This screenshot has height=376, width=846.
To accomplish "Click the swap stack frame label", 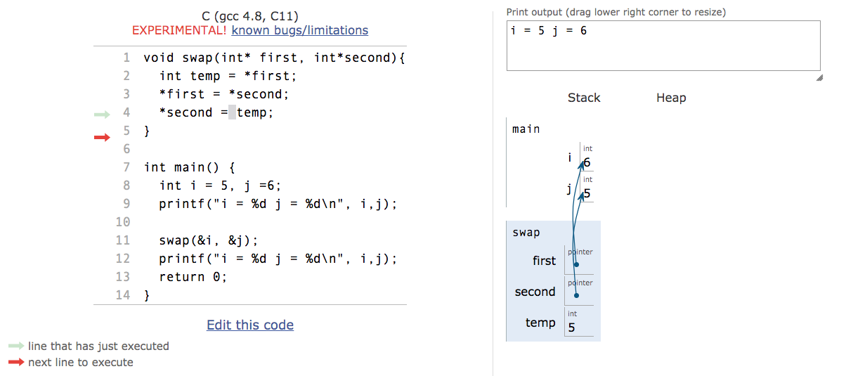I will point(526,233).
